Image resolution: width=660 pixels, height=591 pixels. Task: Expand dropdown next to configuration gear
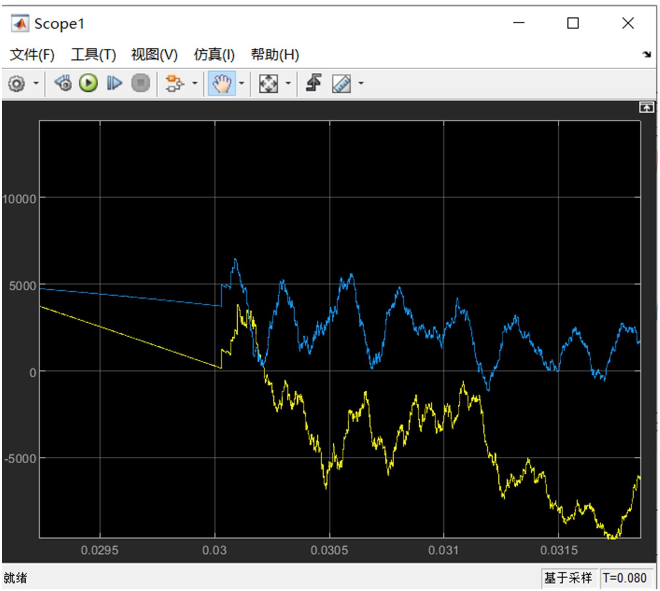coord(36,83)
